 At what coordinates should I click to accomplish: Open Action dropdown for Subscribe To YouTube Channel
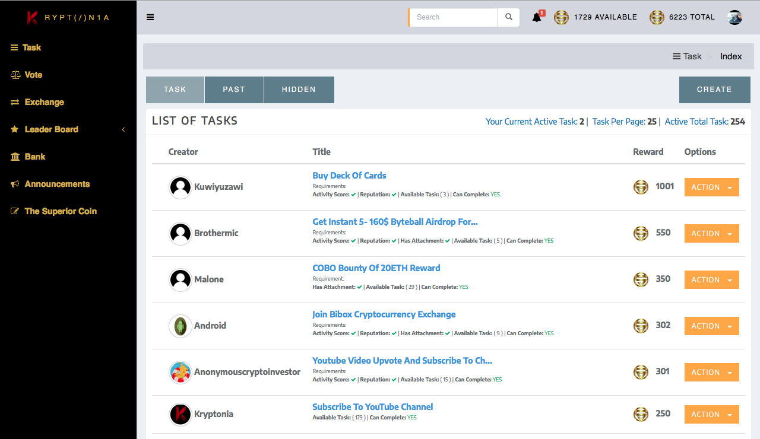point(711,414)
